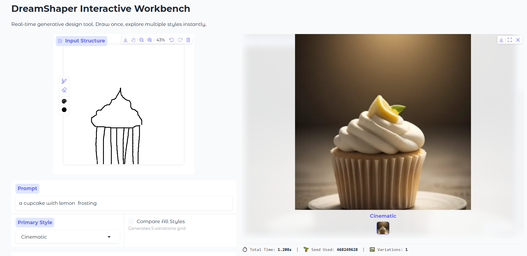View the generated image in fullscreen
527x256 pixels.
click(510, 40)
